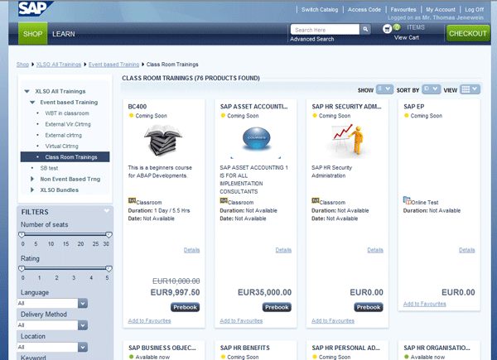Switch to the SHOP tab
497x360 pixels.
coord(32,34)
